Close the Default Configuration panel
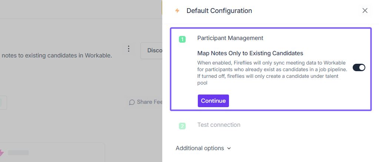This screenshot has width=379, height=162. pyautogui.click(x=365, y=10)
